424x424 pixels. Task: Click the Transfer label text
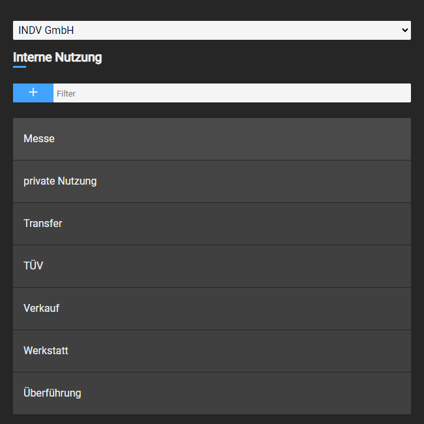click(x=42, y=223)
